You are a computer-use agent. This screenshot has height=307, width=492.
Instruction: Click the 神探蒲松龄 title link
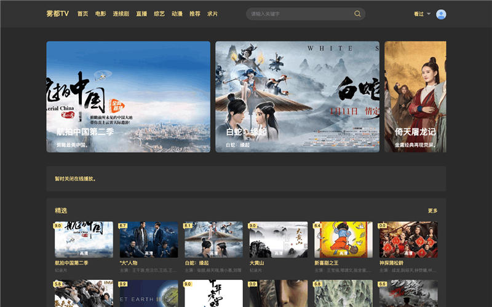point(391,263)
